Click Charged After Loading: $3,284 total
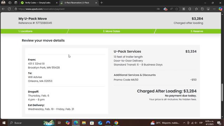224x126 pixels. [x=167, y=91]
